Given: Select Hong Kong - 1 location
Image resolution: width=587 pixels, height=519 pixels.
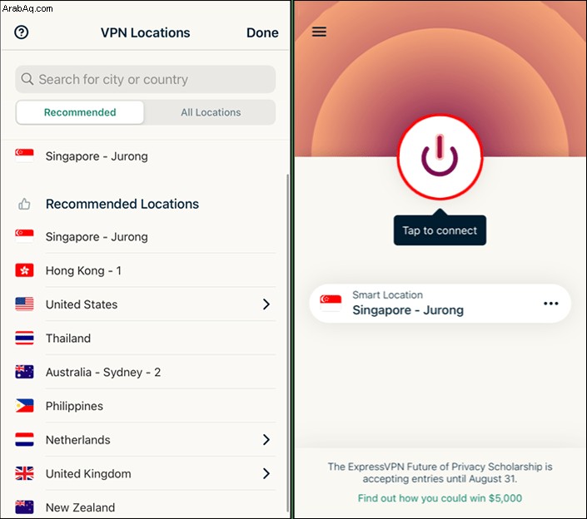Looking at the screenshot, I should pyautogui.click(x=145, y=270).
